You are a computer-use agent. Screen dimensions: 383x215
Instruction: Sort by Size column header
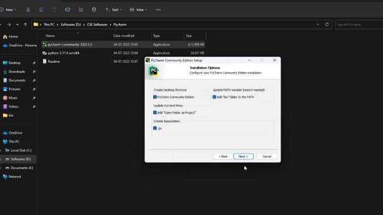(189, 36)
